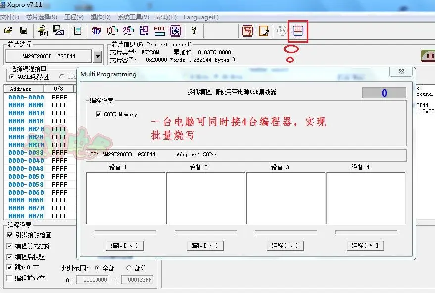Click the 编程[ C ] button
The image size is (435, 293).
pos(285,245)
